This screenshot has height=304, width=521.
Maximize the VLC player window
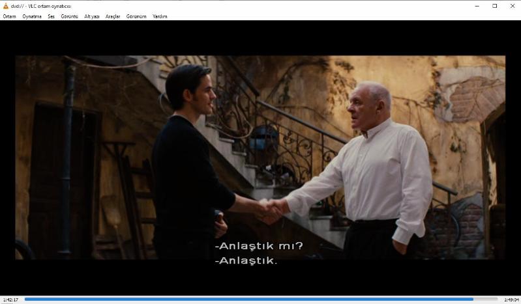494,6
